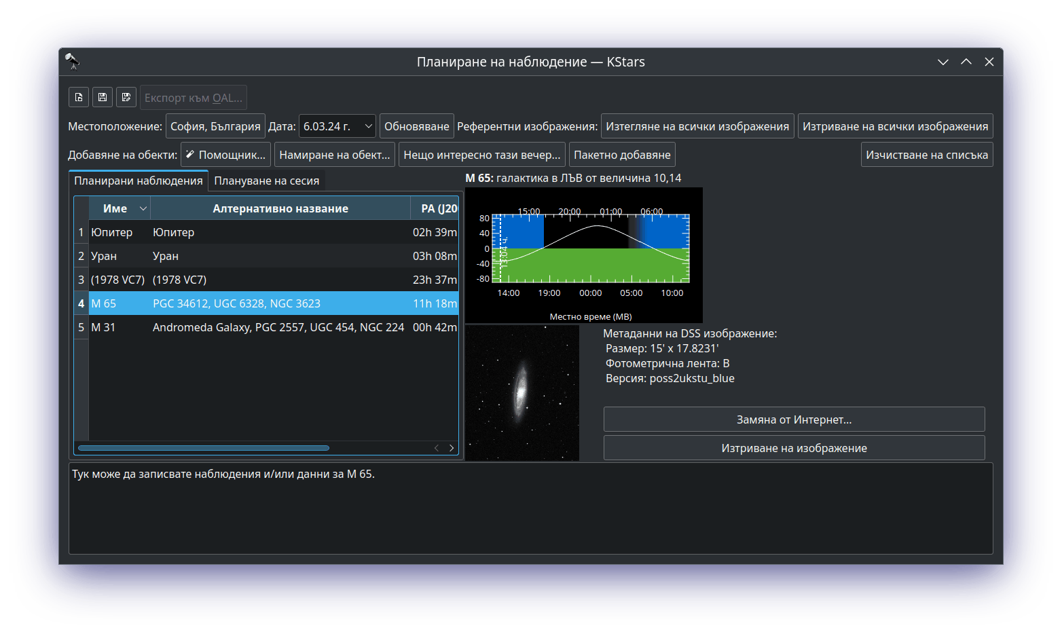Screen dimensions: 1062x634
Task: Click the save-as icon with pencil
Action: 126,97
